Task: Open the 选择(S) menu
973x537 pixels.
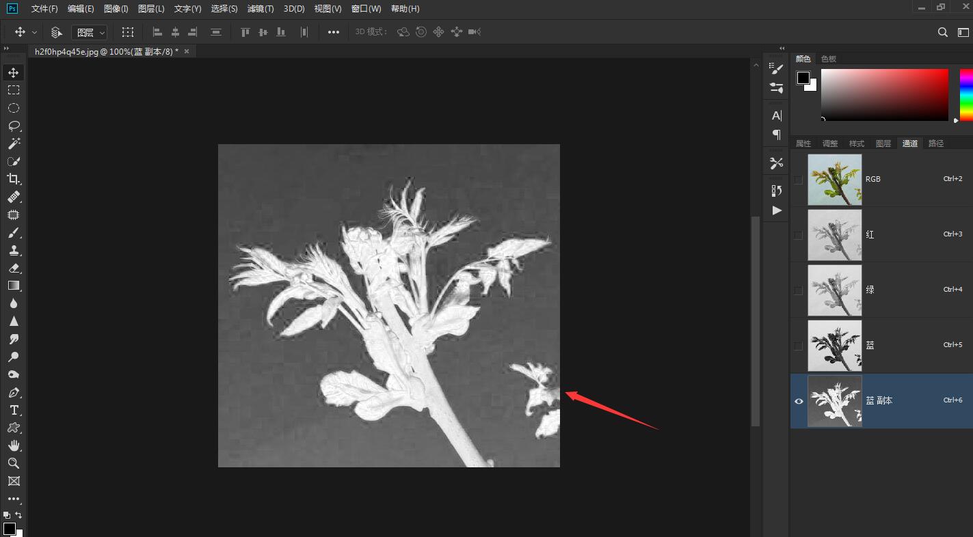Action: (x=224, y=9)
